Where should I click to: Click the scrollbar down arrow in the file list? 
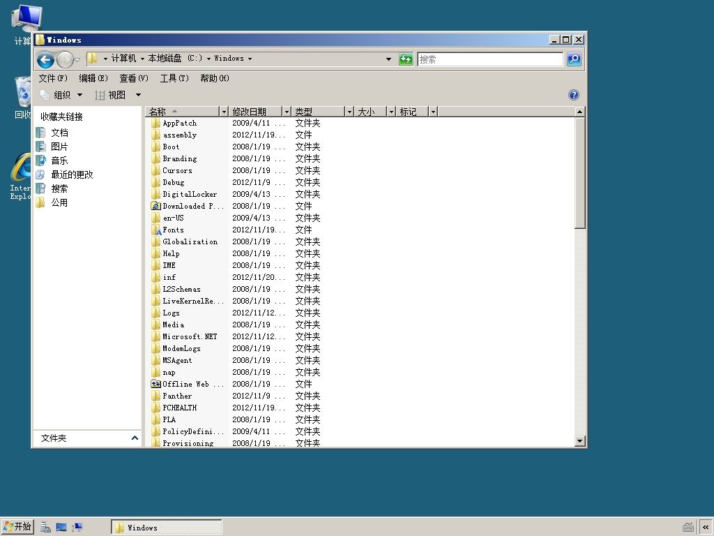(x=579, y=441)
